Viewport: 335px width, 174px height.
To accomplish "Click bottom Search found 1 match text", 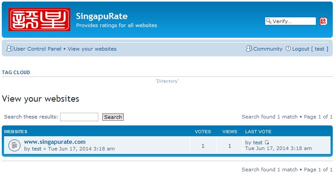I will coord(270,170).
